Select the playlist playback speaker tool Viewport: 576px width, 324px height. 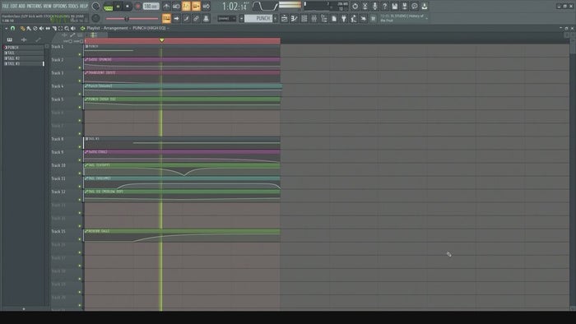click(x=73, y=28)
